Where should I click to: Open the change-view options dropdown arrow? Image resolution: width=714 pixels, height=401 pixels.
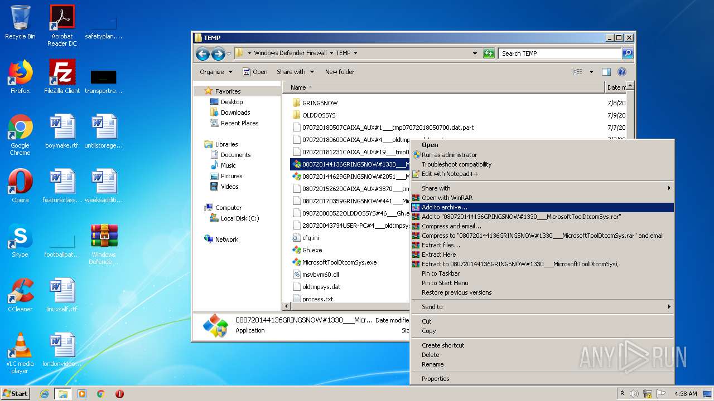(591, 72)
